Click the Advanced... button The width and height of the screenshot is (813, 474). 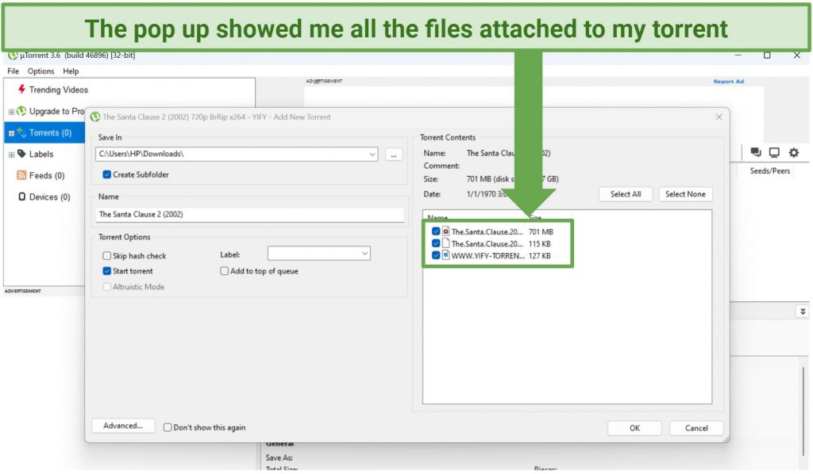[123, 426]
